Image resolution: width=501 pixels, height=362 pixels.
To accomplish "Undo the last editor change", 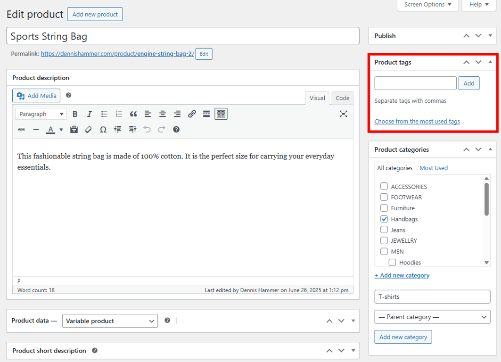I will [147, 129].
